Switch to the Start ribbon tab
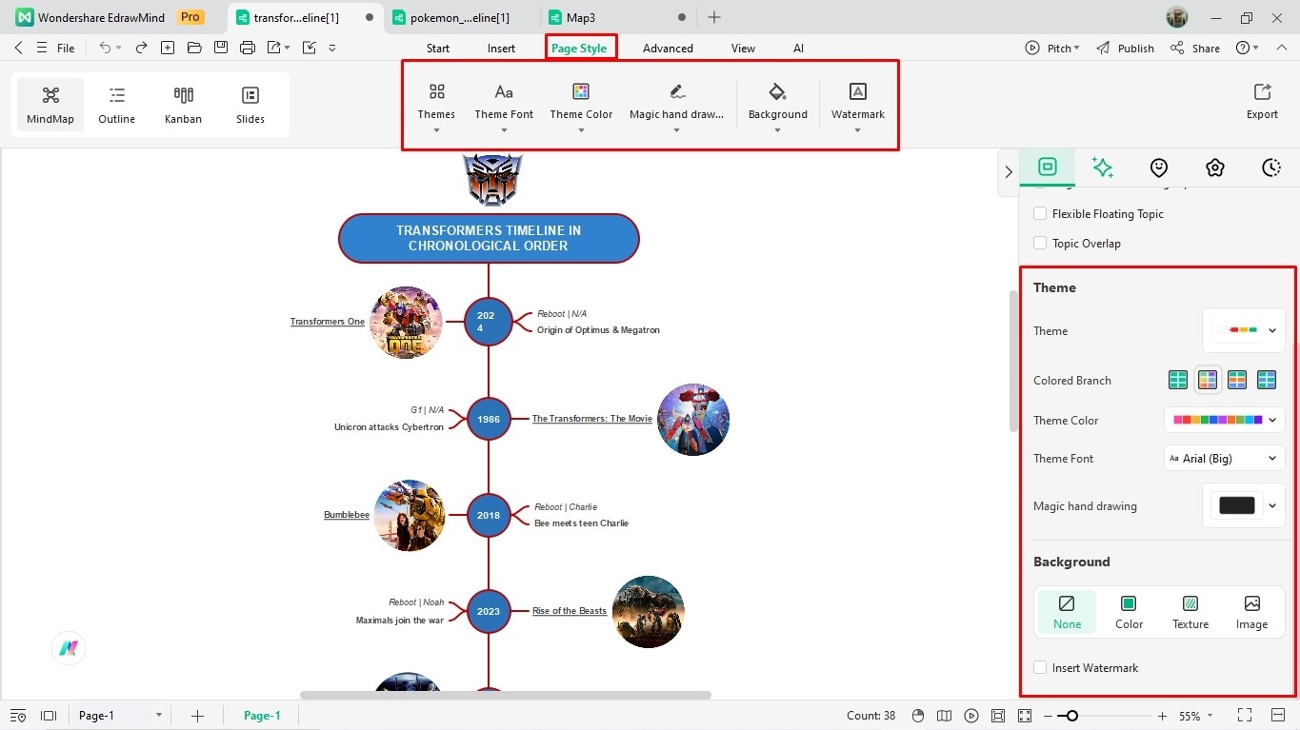 pyautogui.click(x=438, y=48)
